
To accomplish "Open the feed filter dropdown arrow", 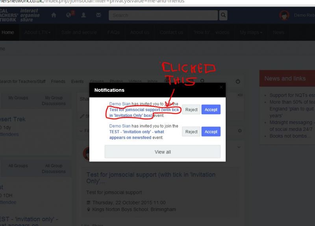I will (x=81, y=131).
